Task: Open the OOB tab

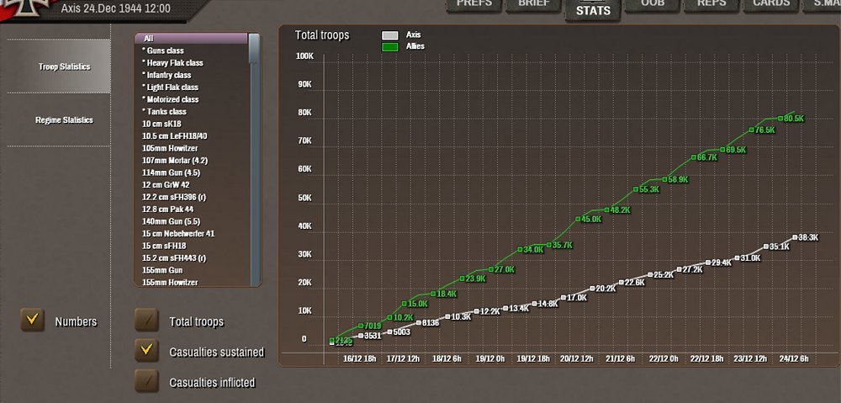Action: click(653, 4)
